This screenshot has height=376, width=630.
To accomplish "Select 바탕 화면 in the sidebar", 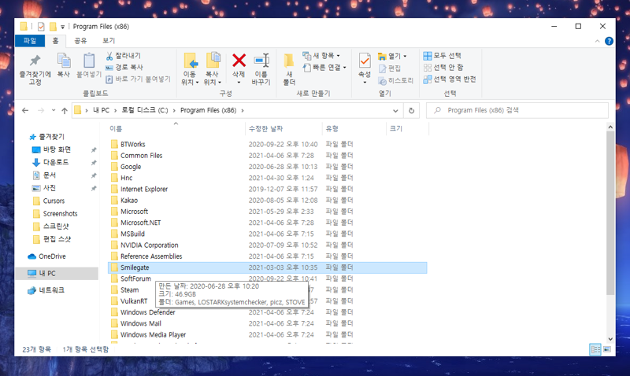I will (57, 149).
